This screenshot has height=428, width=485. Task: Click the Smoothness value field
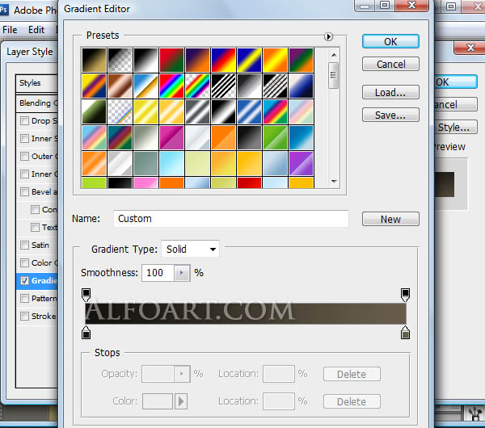coord(158,273)
